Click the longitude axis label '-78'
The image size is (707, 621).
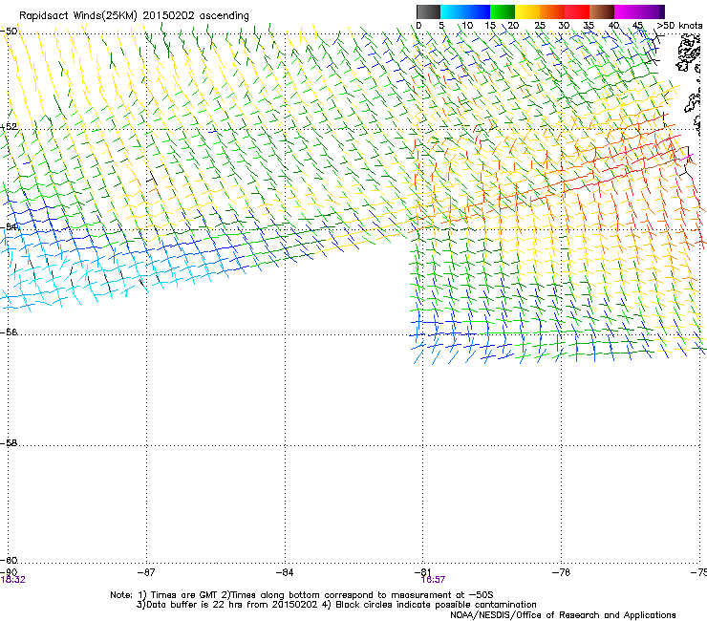pyautogui.click(x=562, y=572)
